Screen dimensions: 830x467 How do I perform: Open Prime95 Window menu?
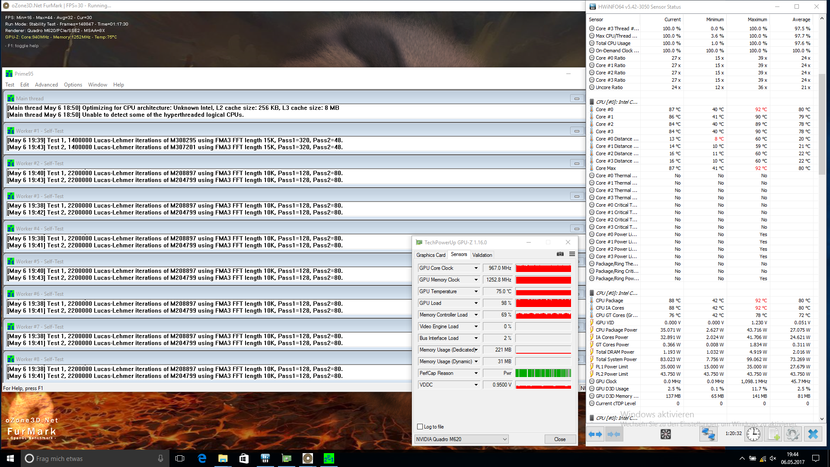98,85
